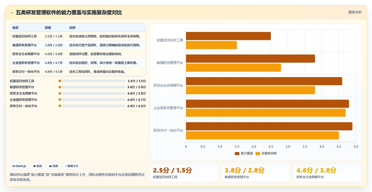The width and height of the screenshot is (372, 192).
Task: Click the 研发交付一体化平台 progress bar
Action: [x=92, y=106]
